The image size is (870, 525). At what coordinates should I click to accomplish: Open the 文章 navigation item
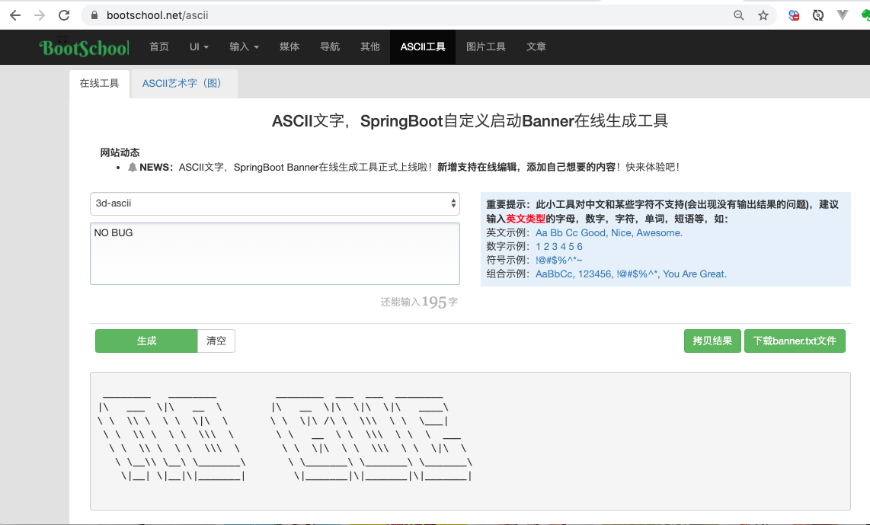pos(536,46)
